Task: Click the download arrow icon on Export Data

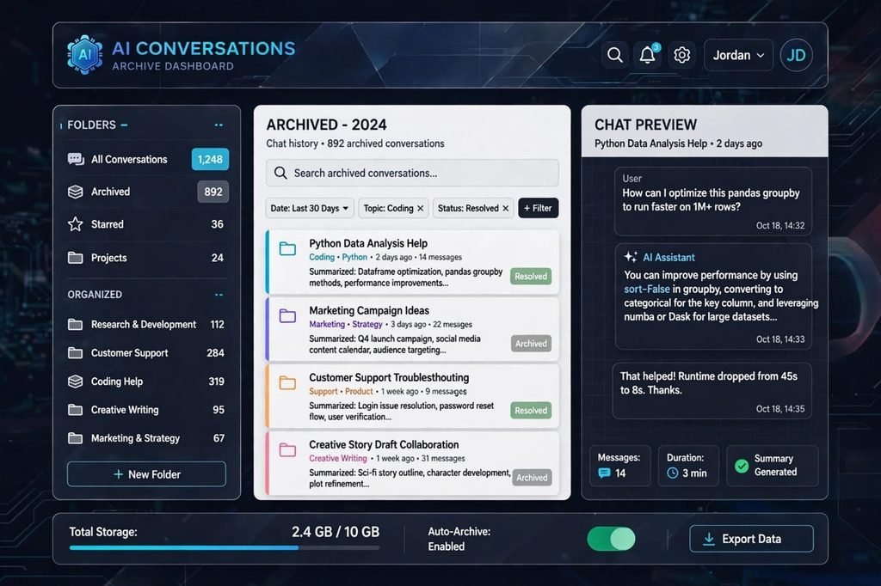Action: click(x=709, y=539)
